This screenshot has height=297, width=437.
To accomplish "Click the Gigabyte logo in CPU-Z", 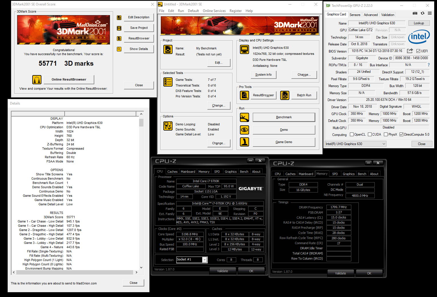I will [250, 188].
